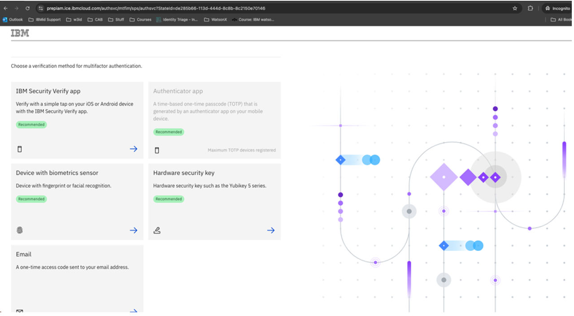Reload the page with refresh icon
574x316 pixels.
coord(28,8)
